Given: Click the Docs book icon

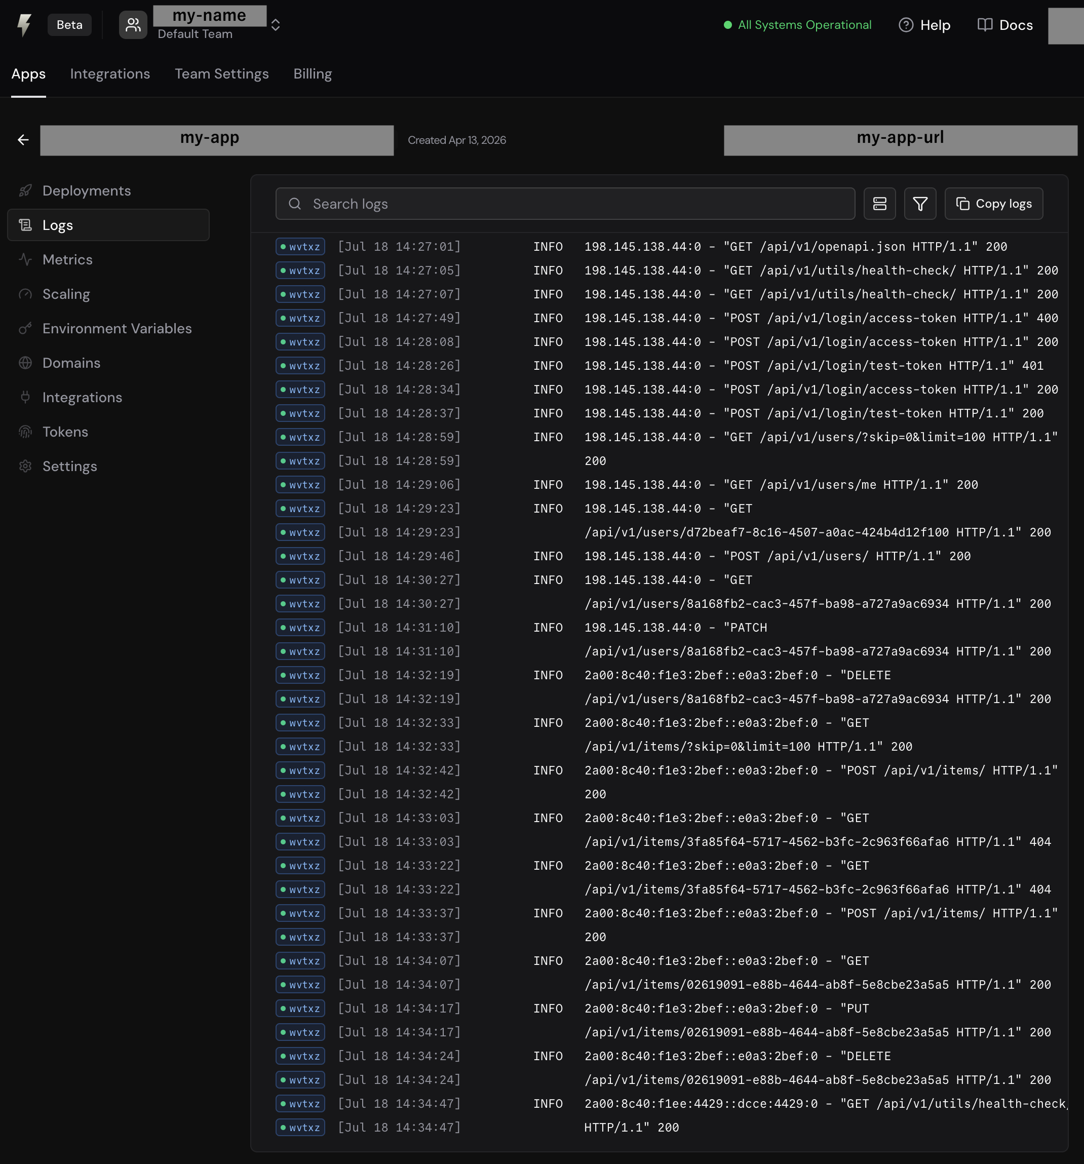Looking at the screenshot, I should 985,25.
